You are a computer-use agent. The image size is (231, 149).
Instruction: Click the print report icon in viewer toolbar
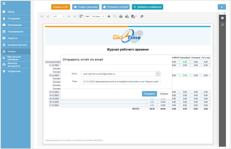(x=121, y=16)
